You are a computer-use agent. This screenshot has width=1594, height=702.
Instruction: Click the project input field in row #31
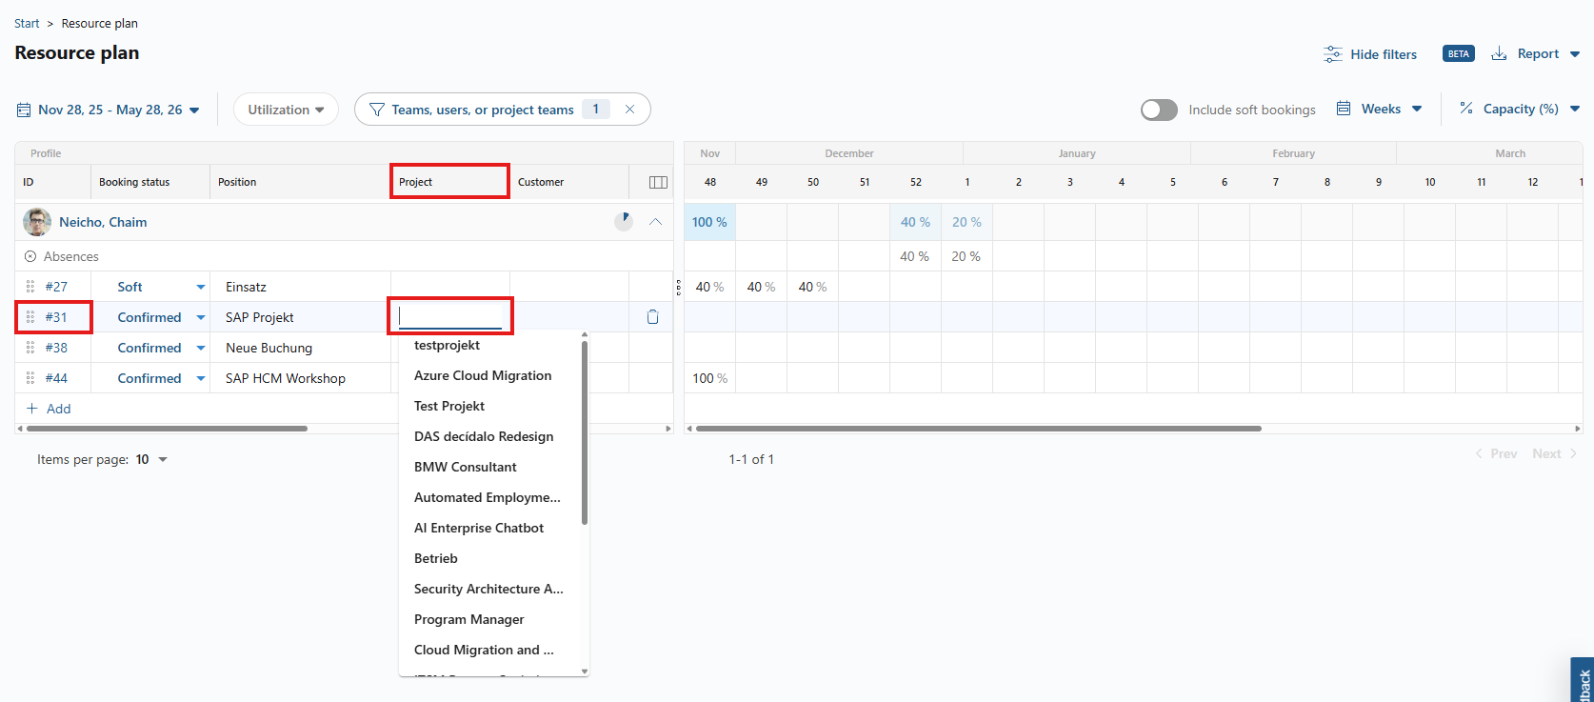point(450,317)
